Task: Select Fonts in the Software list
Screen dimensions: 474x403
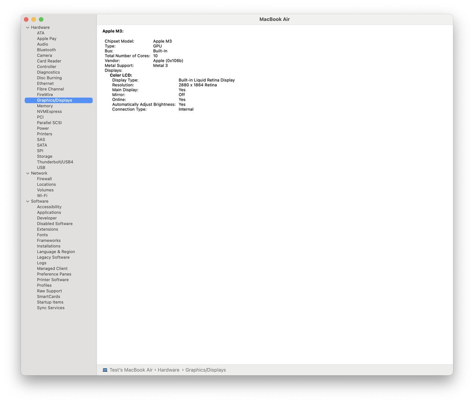Action: click(x=42, y=235)
